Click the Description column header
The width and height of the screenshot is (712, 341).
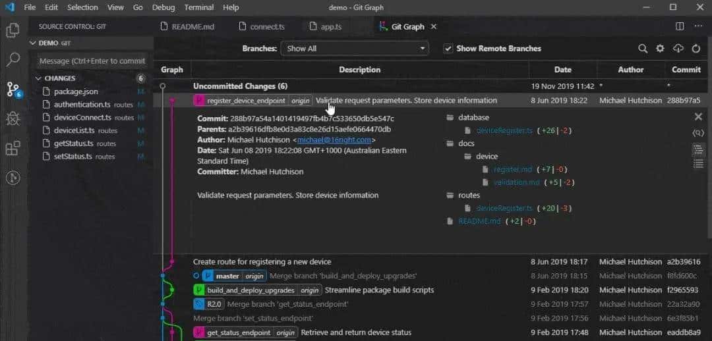click(x=360, y=70)
